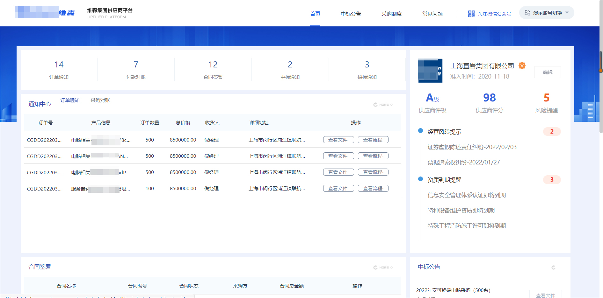Click the A级 供应商评级 value
Image resolution: width=603 pixels, height=298 pixels.
(432, 98)
